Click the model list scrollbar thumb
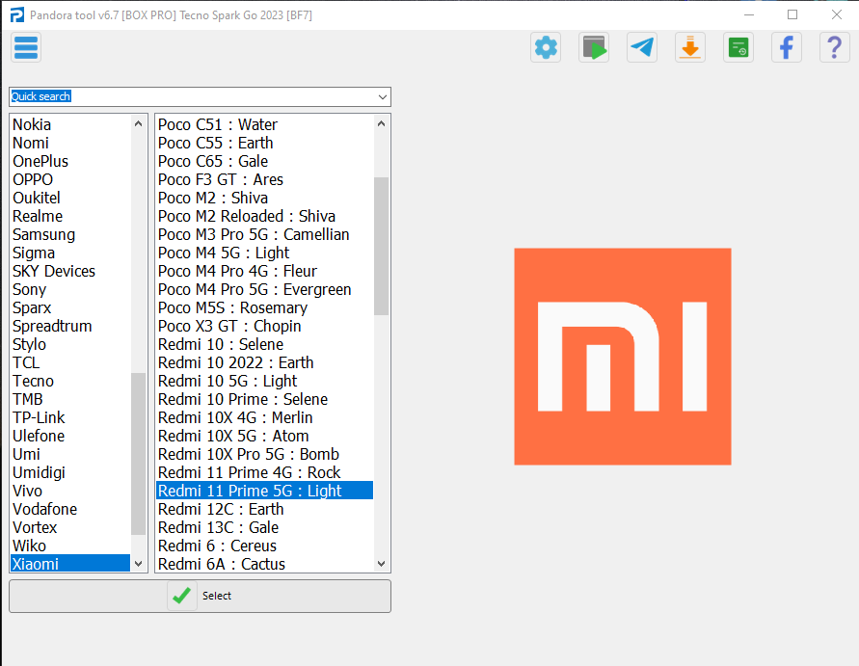The width and height of the screenshot is (859, 666). tap(381, 246)
